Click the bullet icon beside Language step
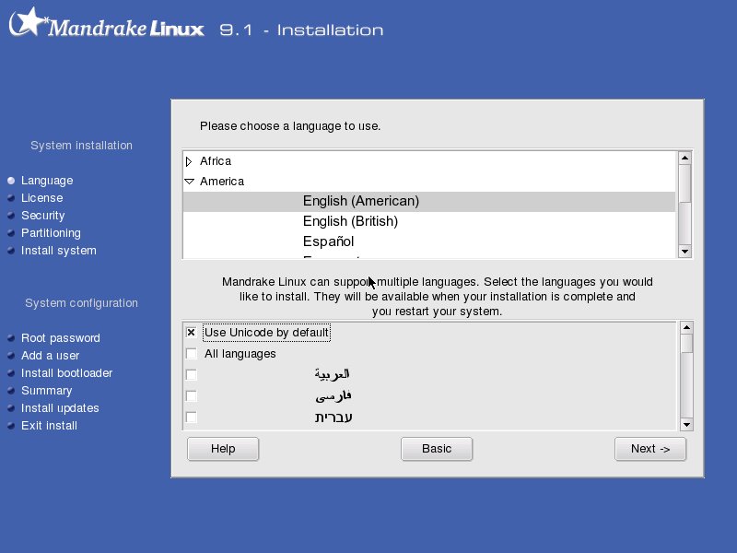This screenshot has width=737, height=553. pos(11,181)
